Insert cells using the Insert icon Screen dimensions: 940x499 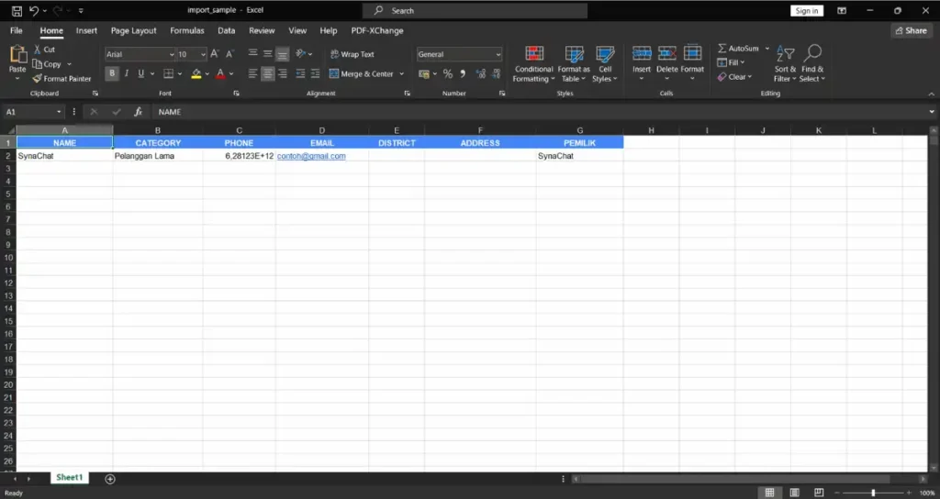642,54
